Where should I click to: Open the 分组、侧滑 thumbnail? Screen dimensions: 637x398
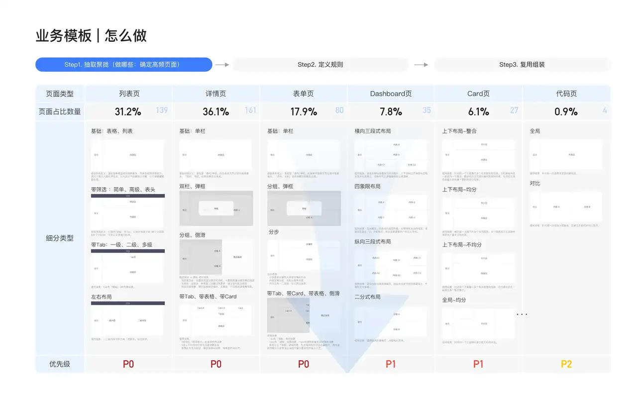pyautogui.click(x=216, y=257)
